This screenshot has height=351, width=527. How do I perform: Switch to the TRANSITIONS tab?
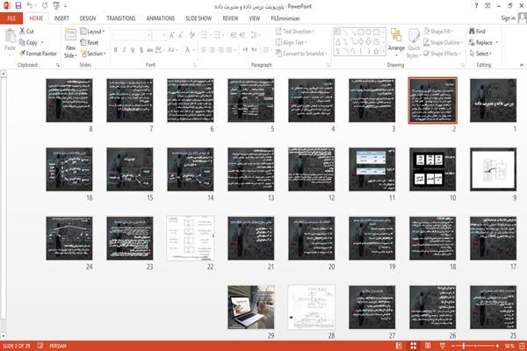tap(121, 18)
